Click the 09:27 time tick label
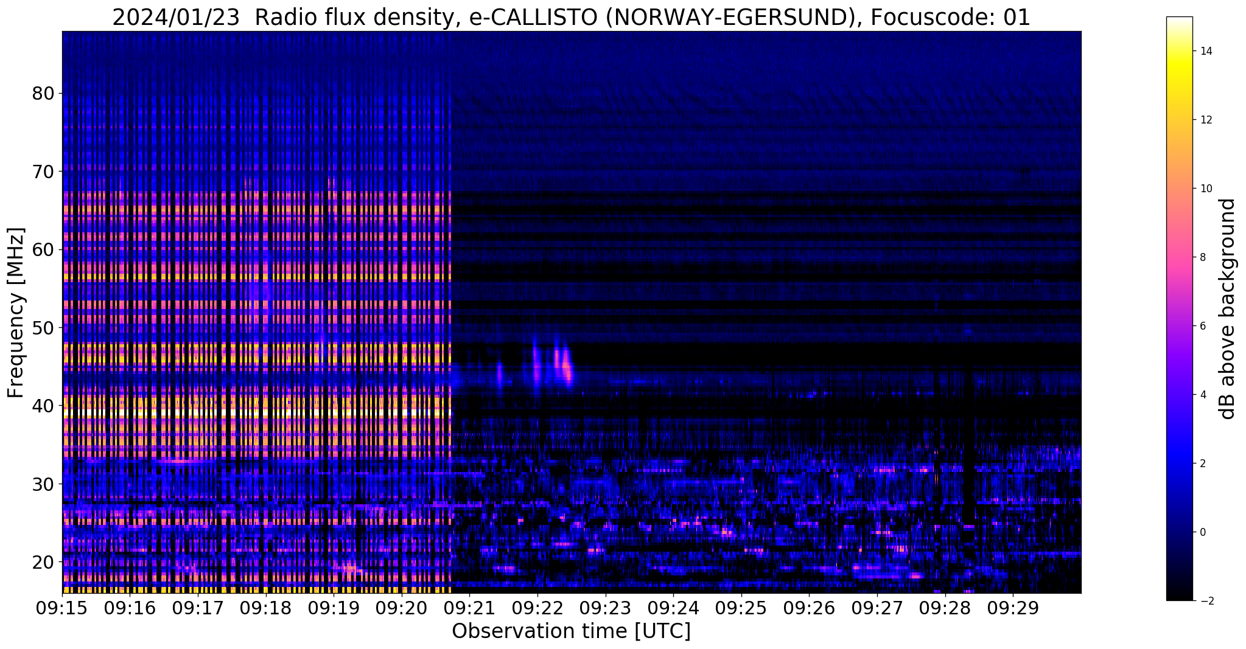This screenshot has height=649, width=1246. [x=877, y=609]
